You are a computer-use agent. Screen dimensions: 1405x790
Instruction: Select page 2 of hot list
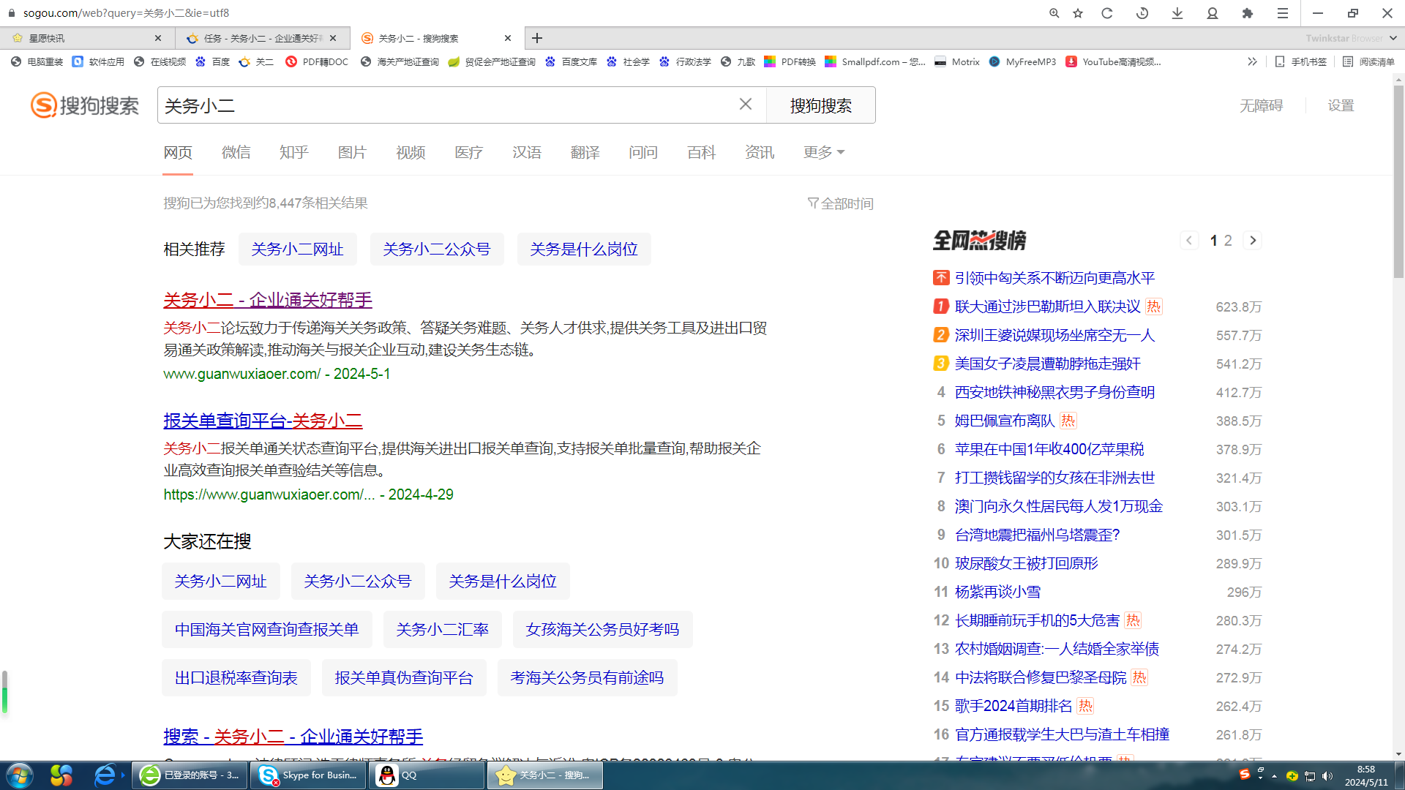pos(1228,241)
